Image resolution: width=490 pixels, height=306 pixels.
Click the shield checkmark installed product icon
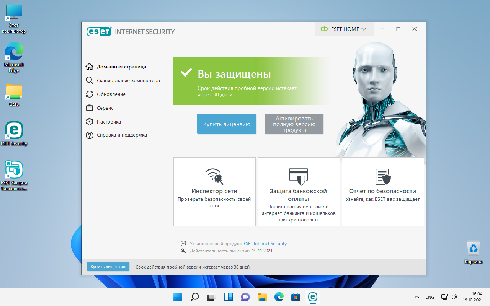(183, 243)
